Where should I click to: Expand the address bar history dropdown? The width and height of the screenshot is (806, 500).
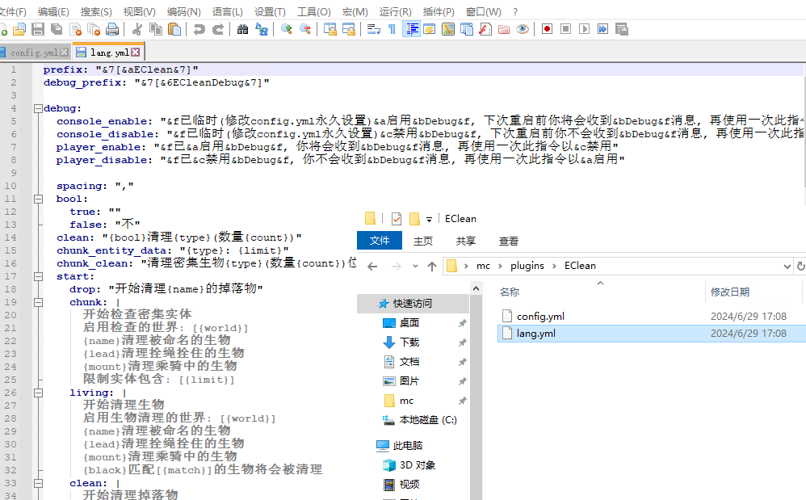click(x=787, y=267)
